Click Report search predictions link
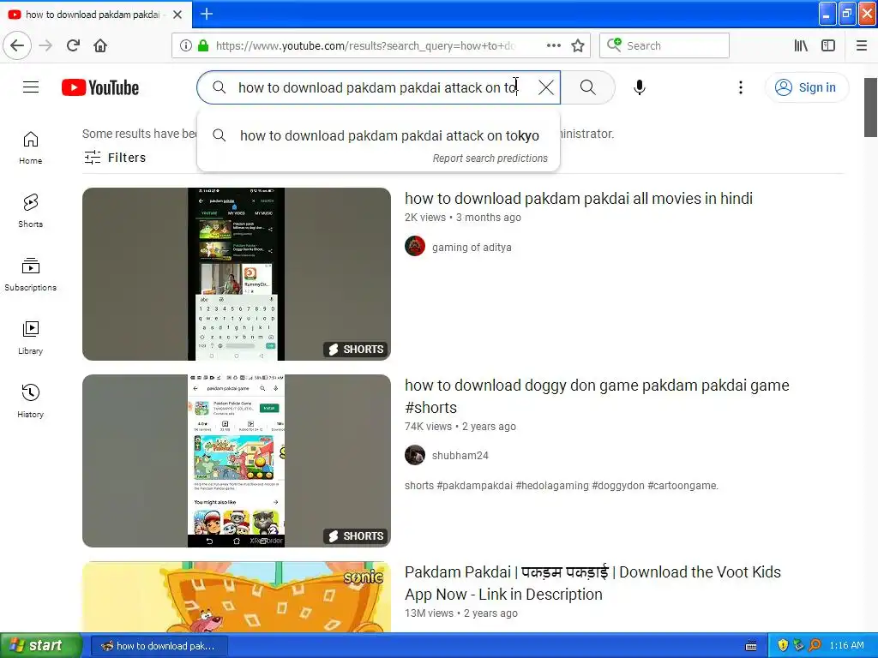Viewport: 878px width, 658px height. coord(490,159)
